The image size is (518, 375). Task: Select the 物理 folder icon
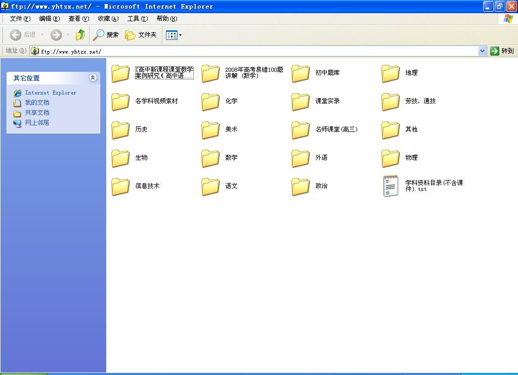tap(391, 158)
